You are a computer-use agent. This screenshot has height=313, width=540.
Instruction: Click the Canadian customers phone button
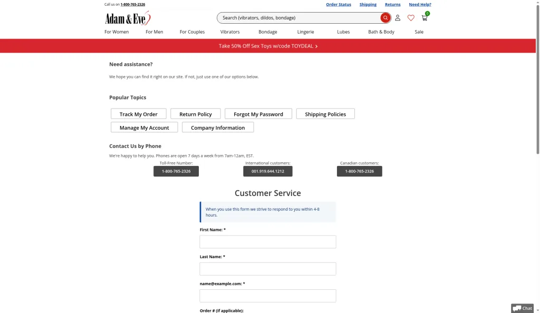pos(360,171)
